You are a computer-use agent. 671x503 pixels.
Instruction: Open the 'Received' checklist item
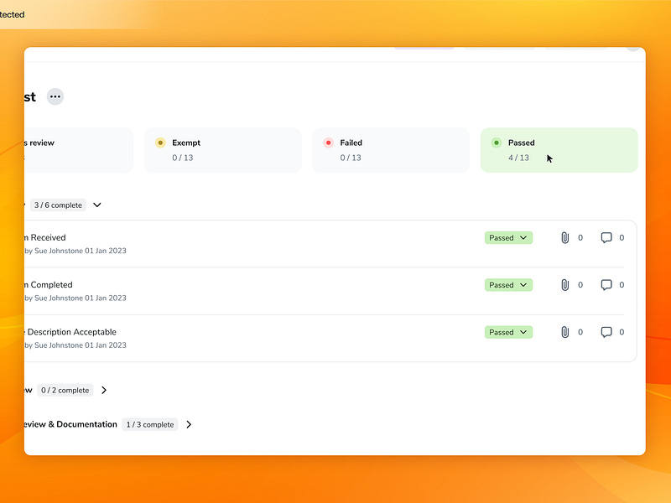[45, 237]
